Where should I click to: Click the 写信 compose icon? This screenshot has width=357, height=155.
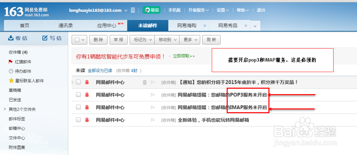click(x=45, y=38)
